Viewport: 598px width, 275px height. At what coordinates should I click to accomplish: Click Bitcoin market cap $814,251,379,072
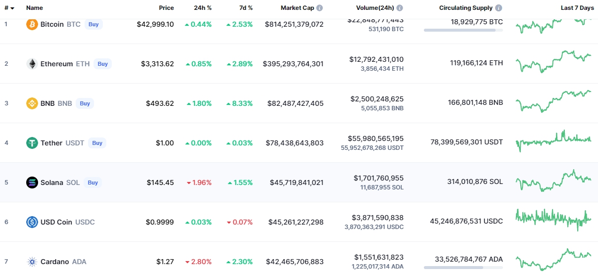coord(294,24)
